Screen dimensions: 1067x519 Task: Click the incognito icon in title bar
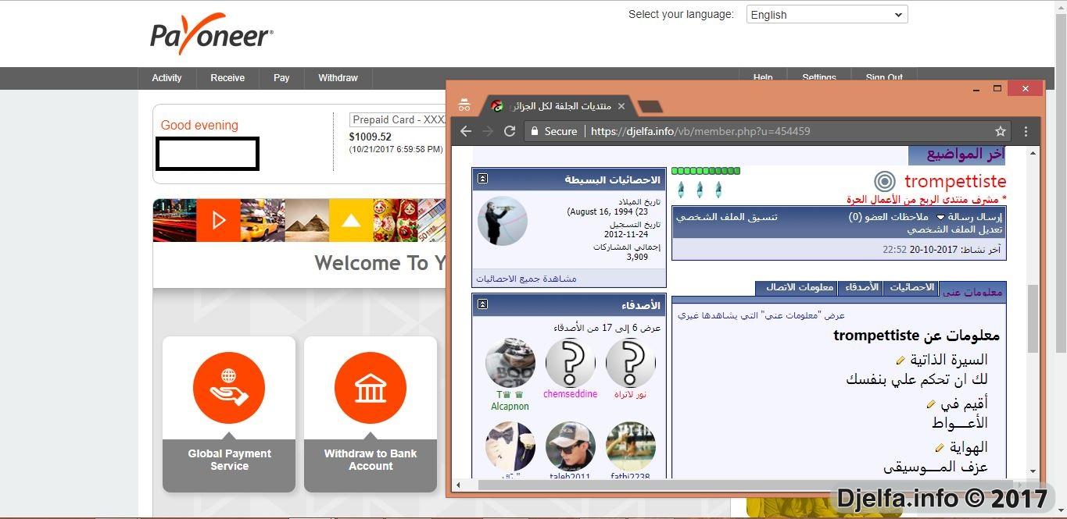coord(464,105)
